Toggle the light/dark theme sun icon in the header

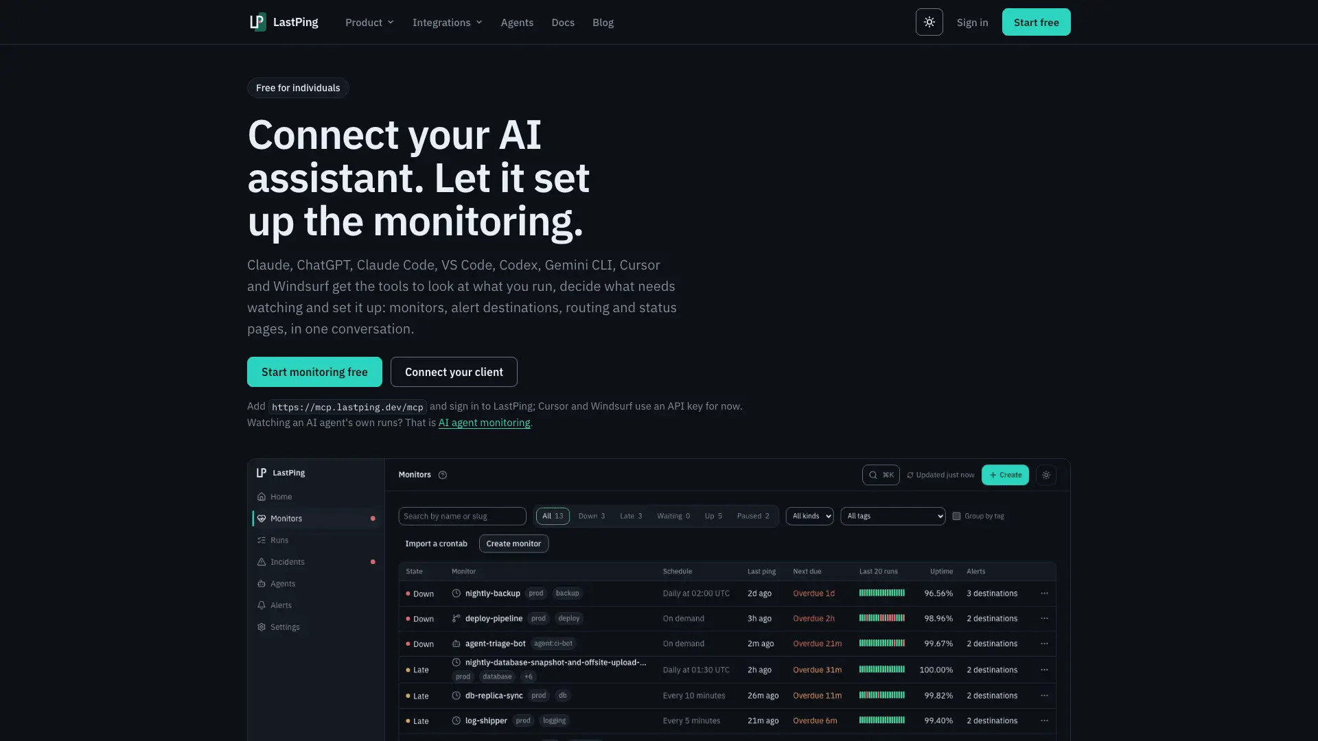(929, 22)
